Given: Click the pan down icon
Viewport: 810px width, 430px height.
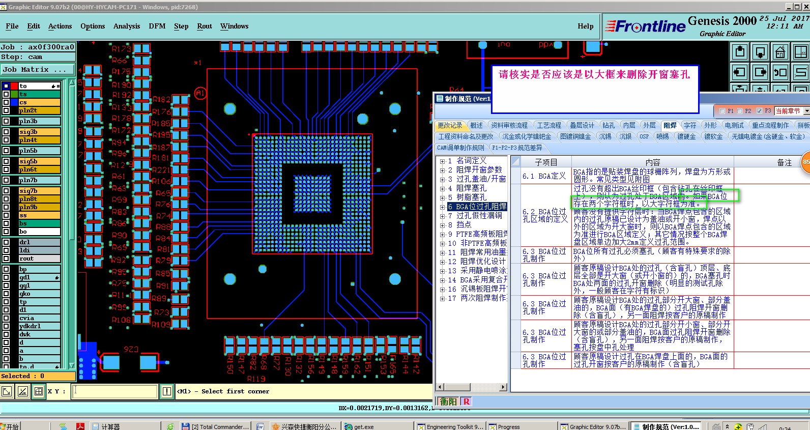Looking at the screenshot, I should (x=760, y=52).
